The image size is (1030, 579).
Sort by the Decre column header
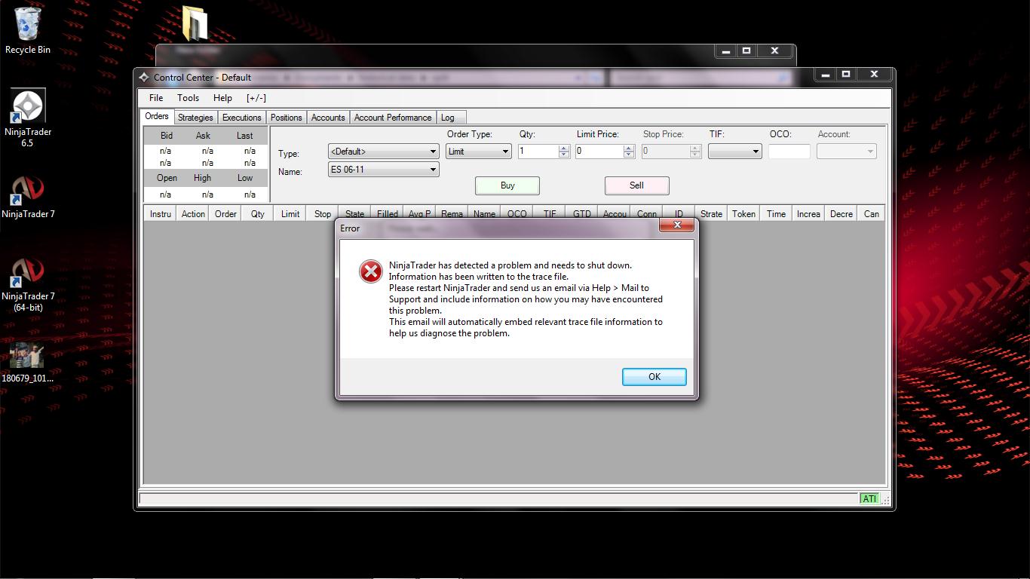click(x=841, y=213)
